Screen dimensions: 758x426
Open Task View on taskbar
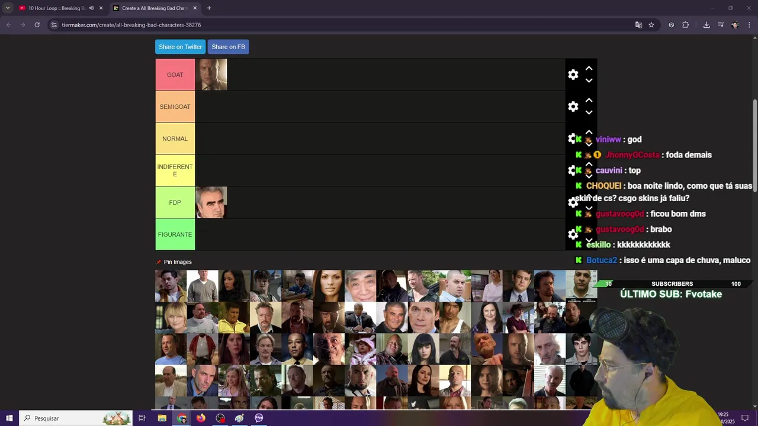tap(142, 418)
